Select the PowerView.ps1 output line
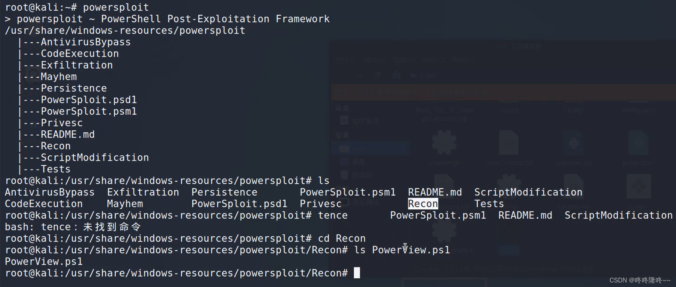Image resolution: width=676 pixels, height=287 pixels. pos(44,262)
